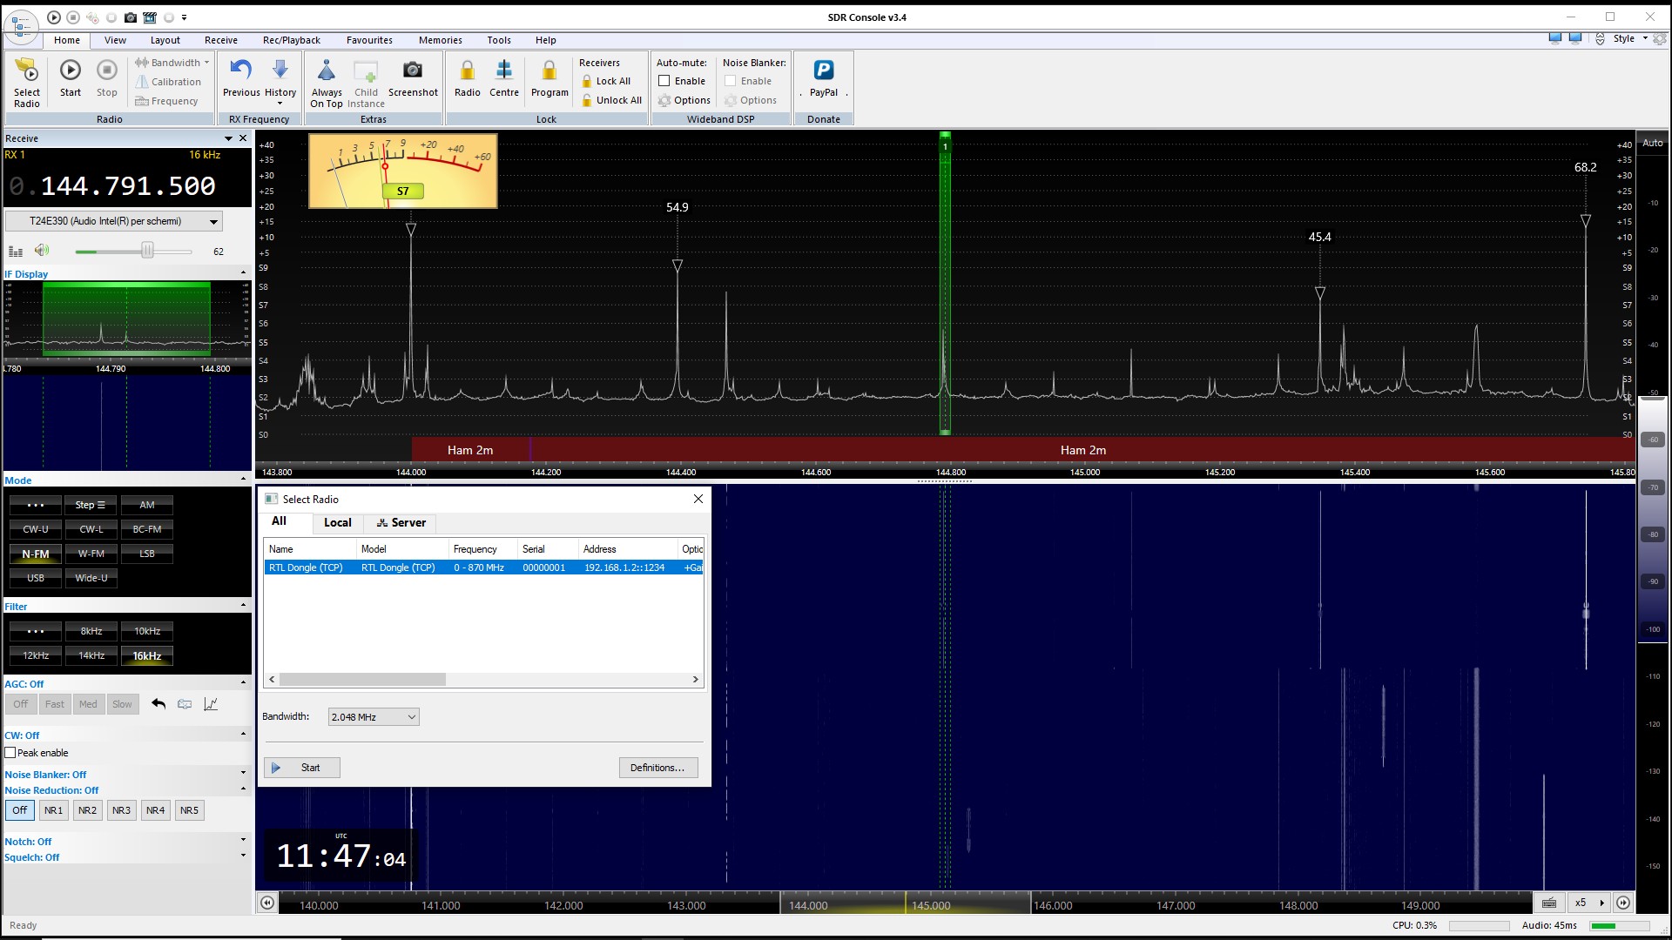Screen dimensions: 1672x940
Task: Click the Centre lock icon
Action: click(x=503, y=70)
